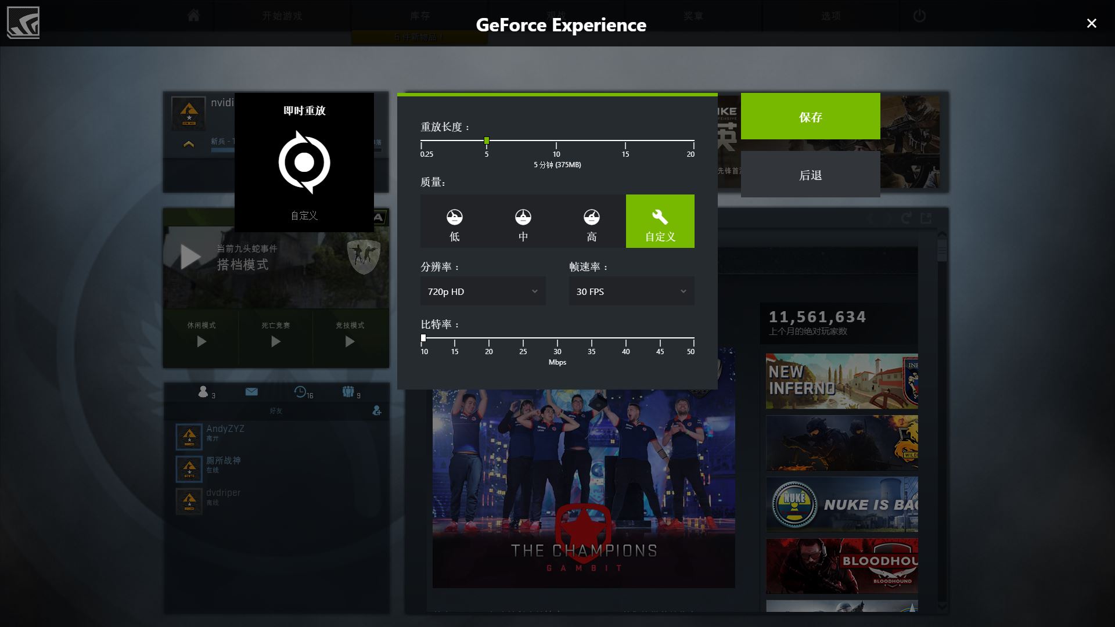
Task: Open the New Inferno news thumbnail
Action: click(x=841, y=381)
